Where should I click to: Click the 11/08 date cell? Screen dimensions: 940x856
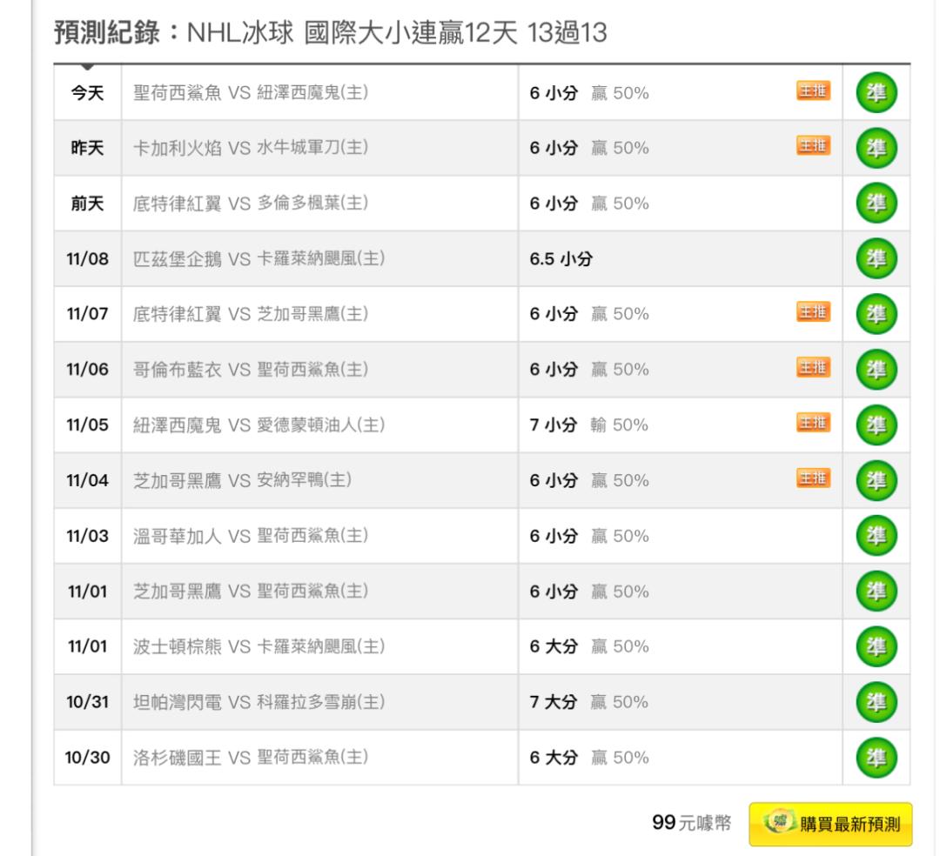tap(88, 258)
